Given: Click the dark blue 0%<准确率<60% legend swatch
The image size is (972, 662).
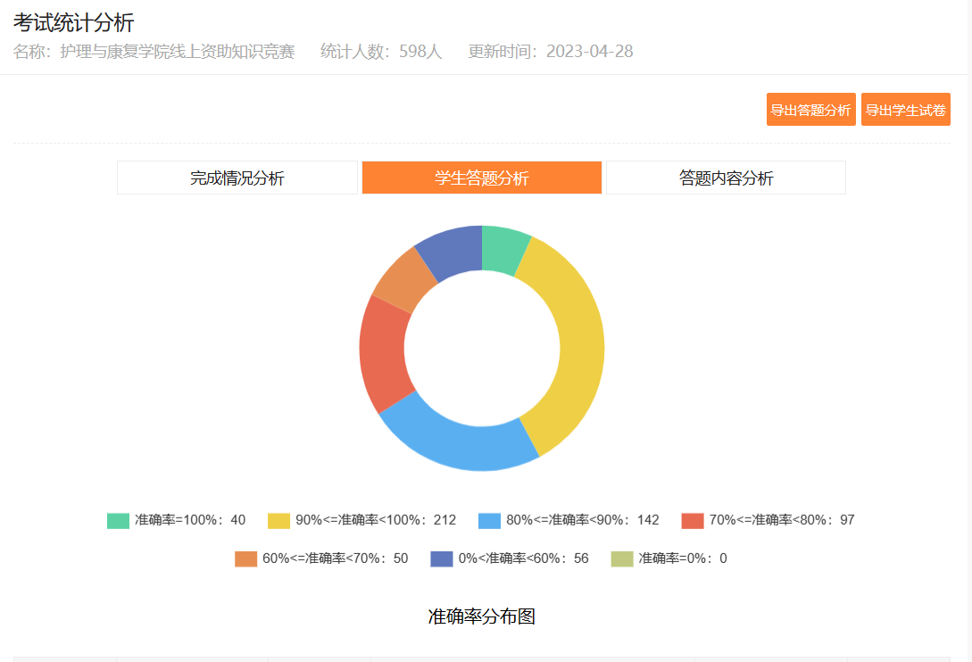Looking at the screenshot, I should [442, 559].
